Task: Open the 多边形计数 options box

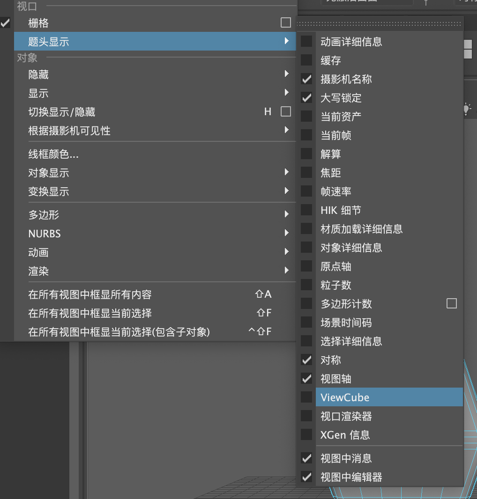Action: [452, 304]
